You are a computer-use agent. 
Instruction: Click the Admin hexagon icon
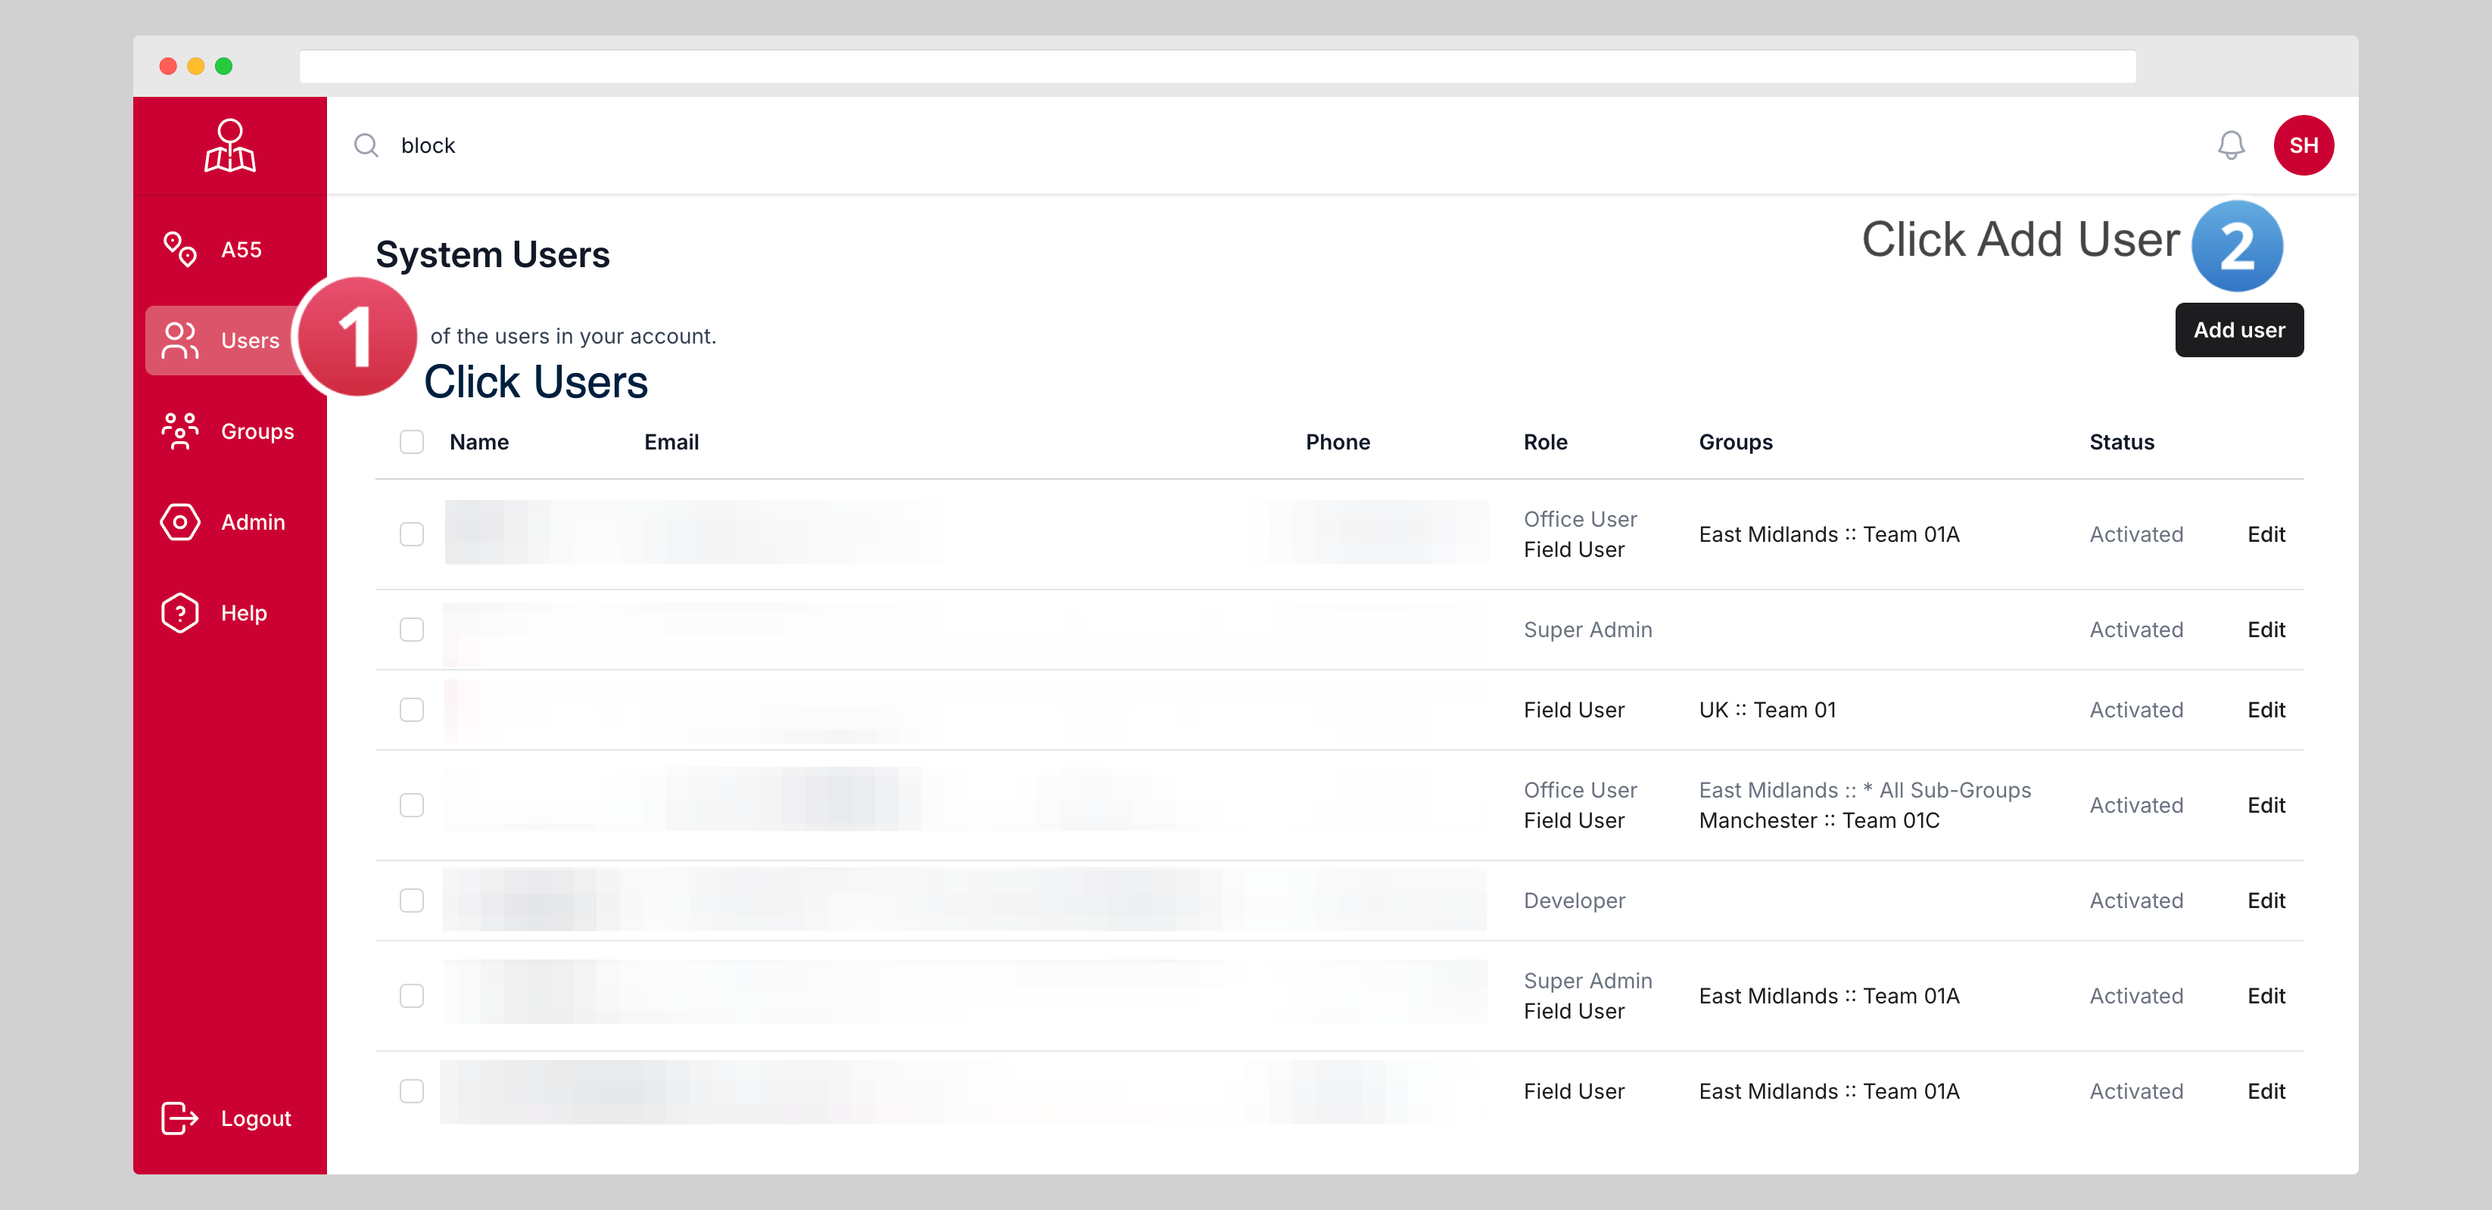pos(180,522)
